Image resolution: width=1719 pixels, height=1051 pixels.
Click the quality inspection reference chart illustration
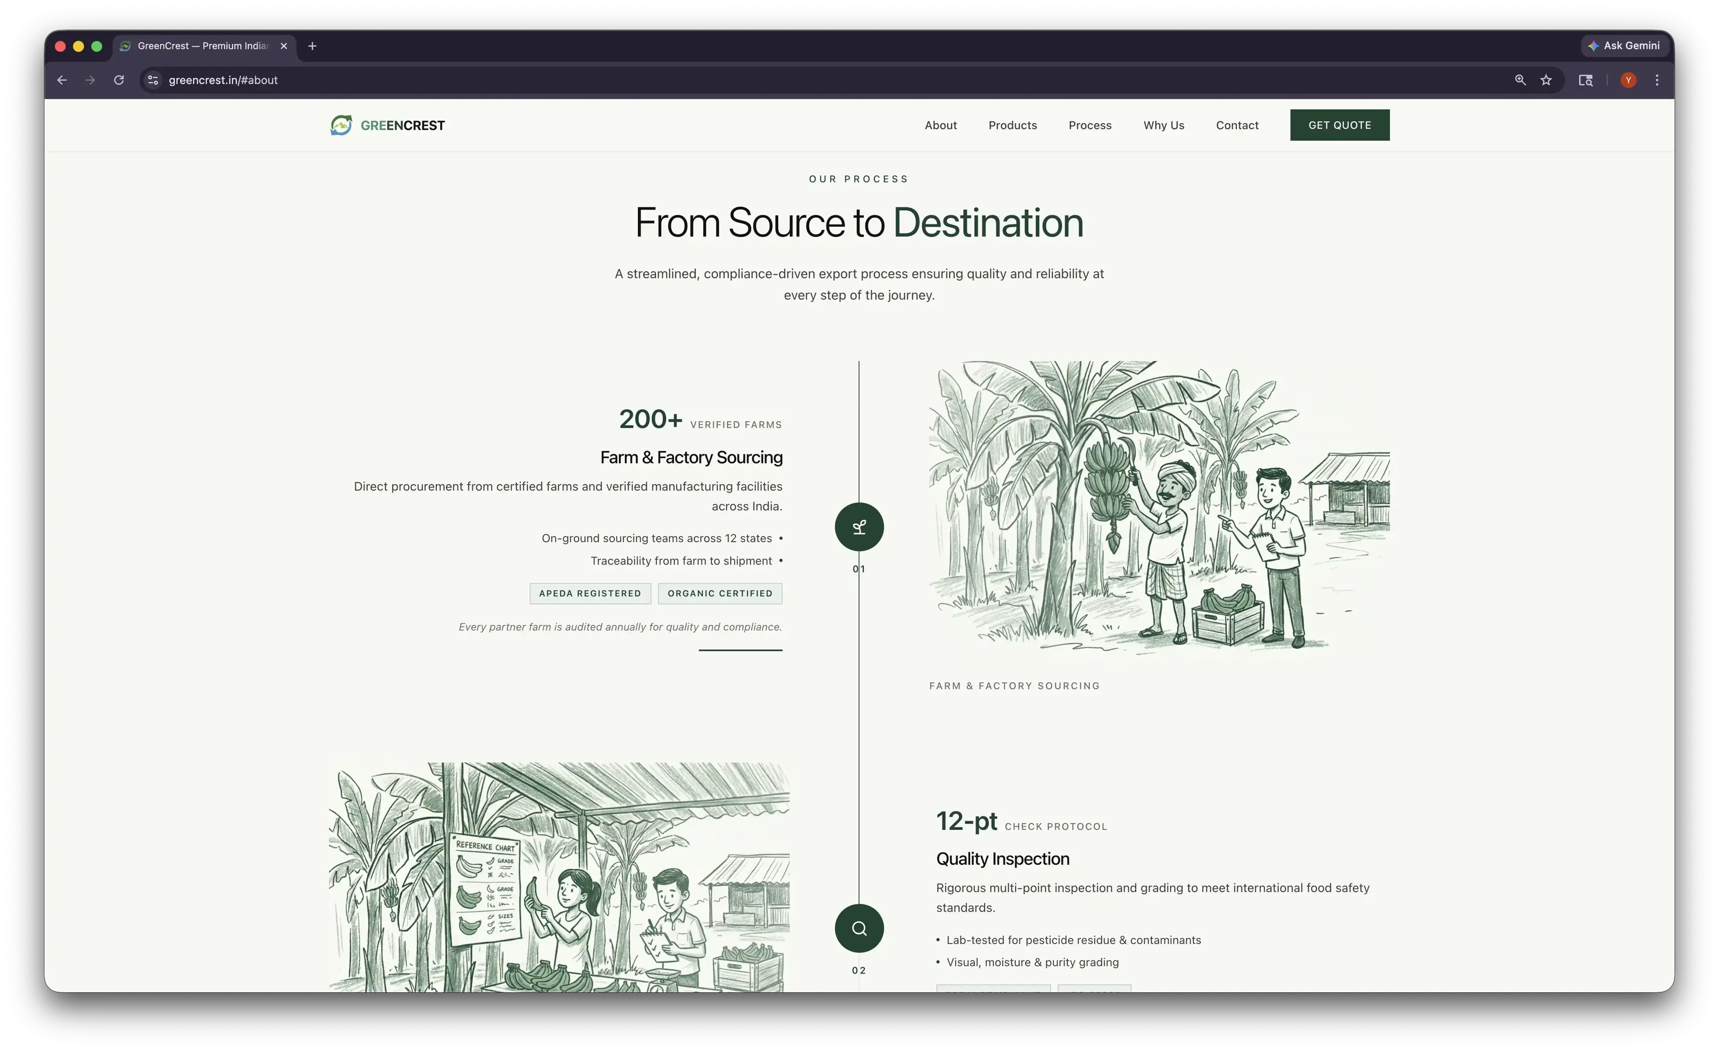pyautogui.click(x=559, y=876)
